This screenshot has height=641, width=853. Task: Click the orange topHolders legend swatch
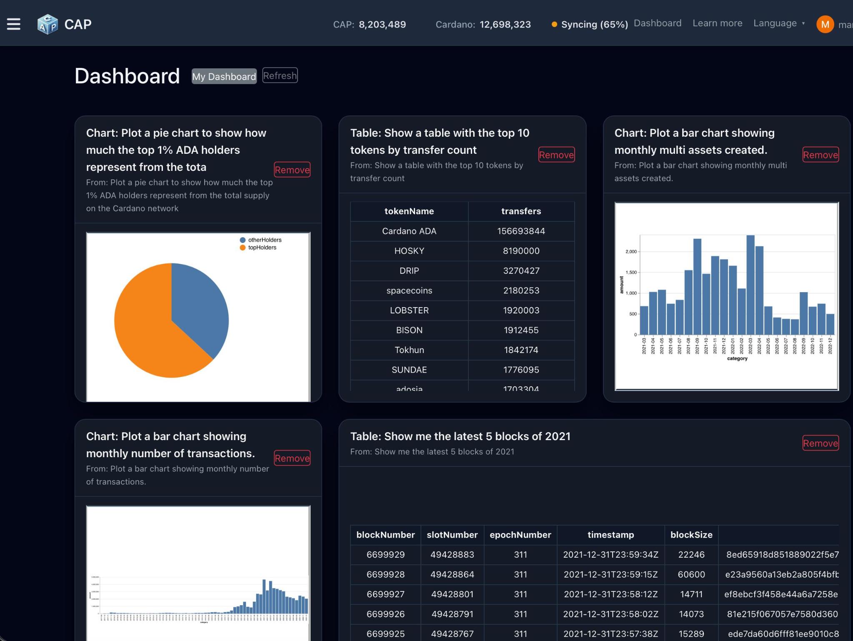(x=243, y=248)
